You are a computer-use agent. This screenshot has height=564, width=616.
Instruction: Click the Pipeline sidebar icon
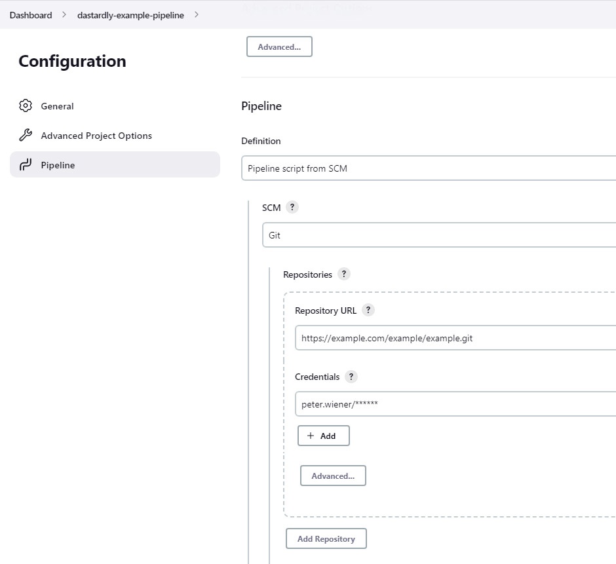[26, 164]
